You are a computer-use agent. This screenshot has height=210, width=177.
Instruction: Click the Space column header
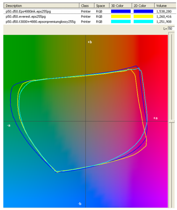click(102, 6)
